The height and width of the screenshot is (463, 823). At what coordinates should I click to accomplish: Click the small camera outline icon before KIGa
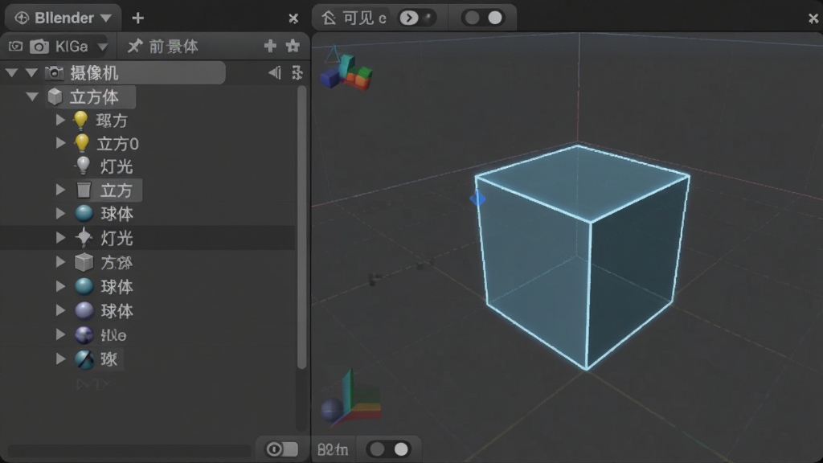click(16, 46)
